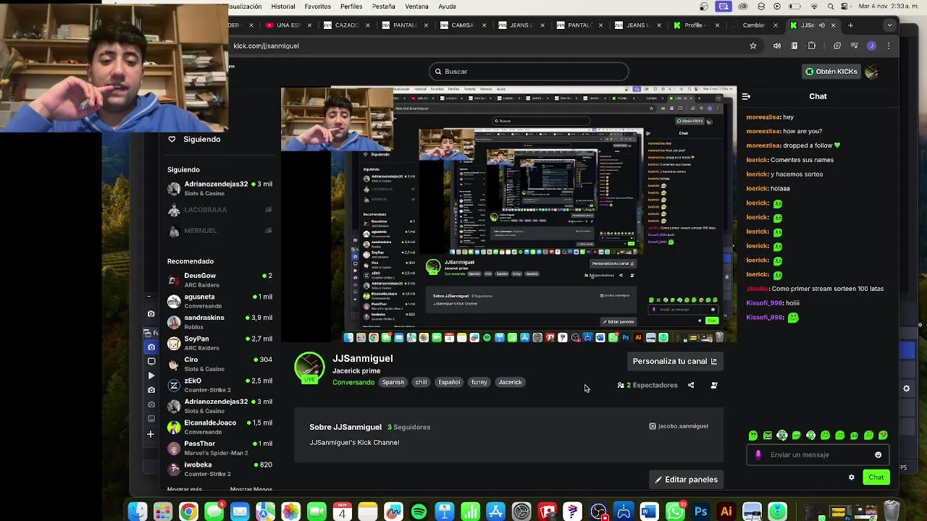Click the first green emote in quick emotes
Viewport: 927px width, 521px height.
(753, 436)
